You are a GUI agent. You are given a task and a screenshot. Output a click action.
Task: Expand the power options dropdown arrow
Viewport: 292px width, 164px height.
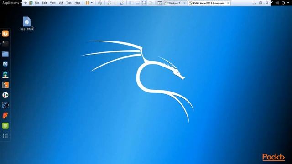[x=92, y=3]
